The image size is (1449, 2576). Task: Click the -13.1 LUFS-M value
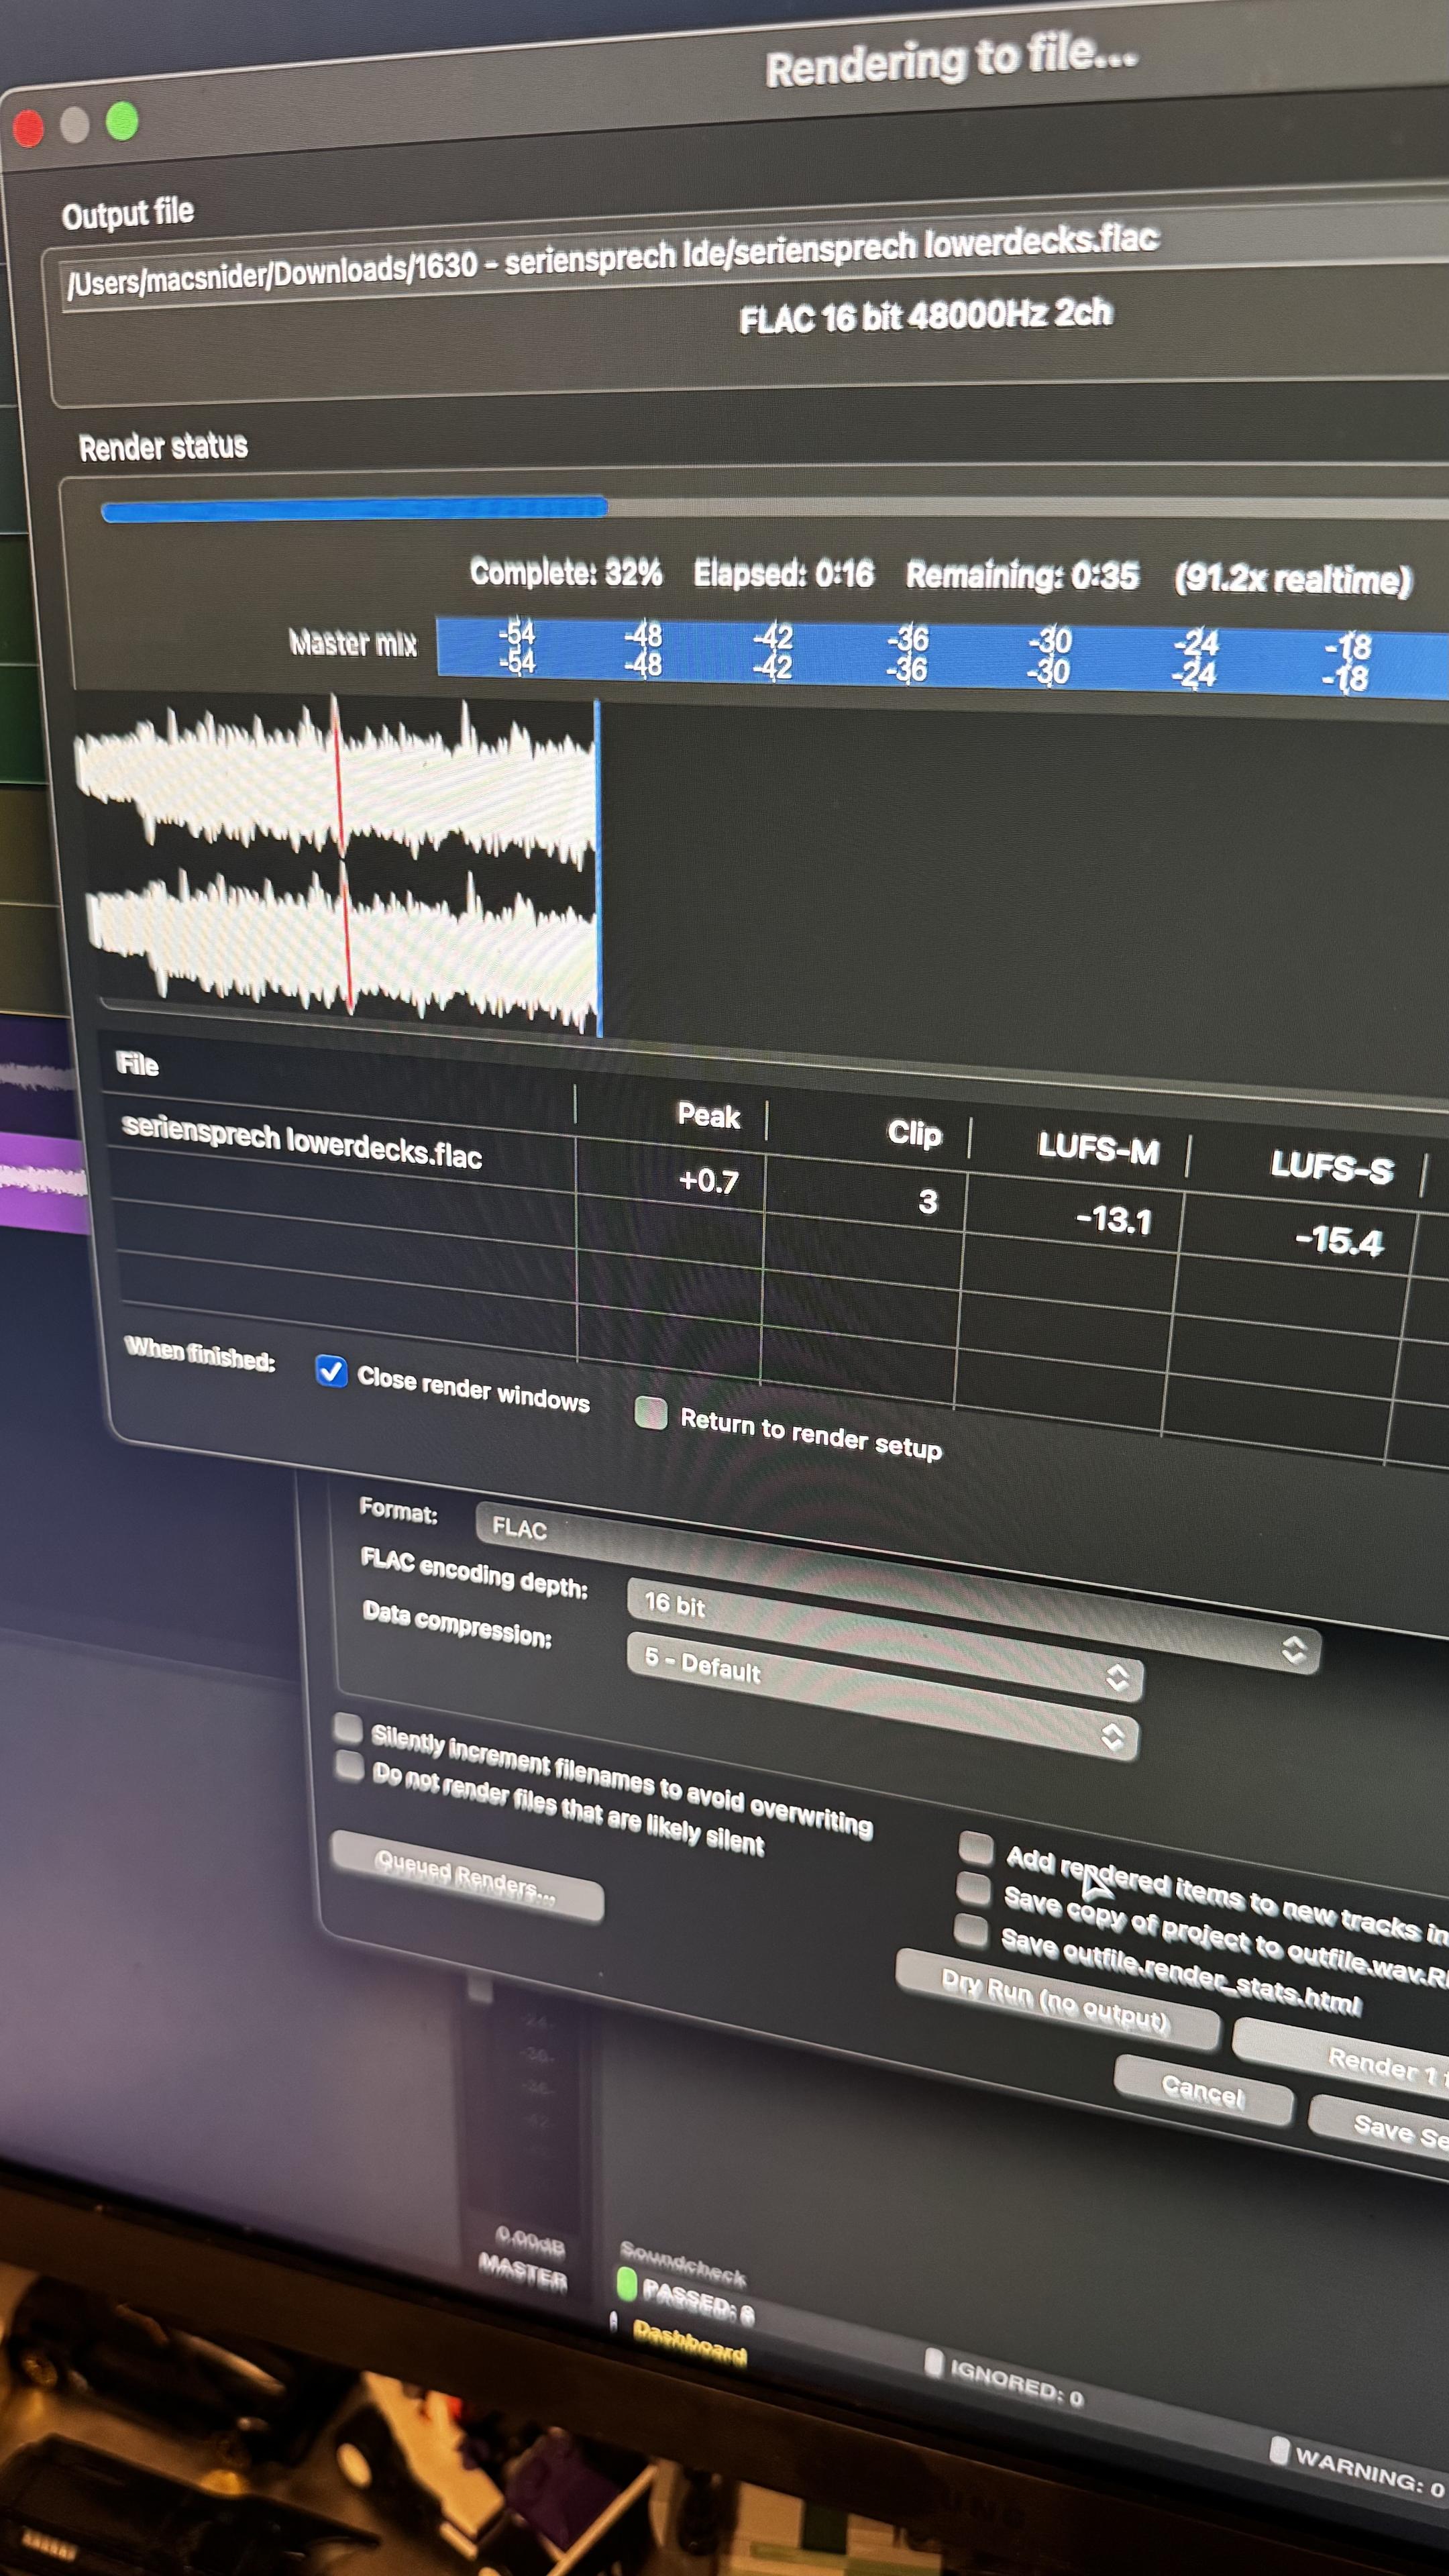pos(1113,1220)
